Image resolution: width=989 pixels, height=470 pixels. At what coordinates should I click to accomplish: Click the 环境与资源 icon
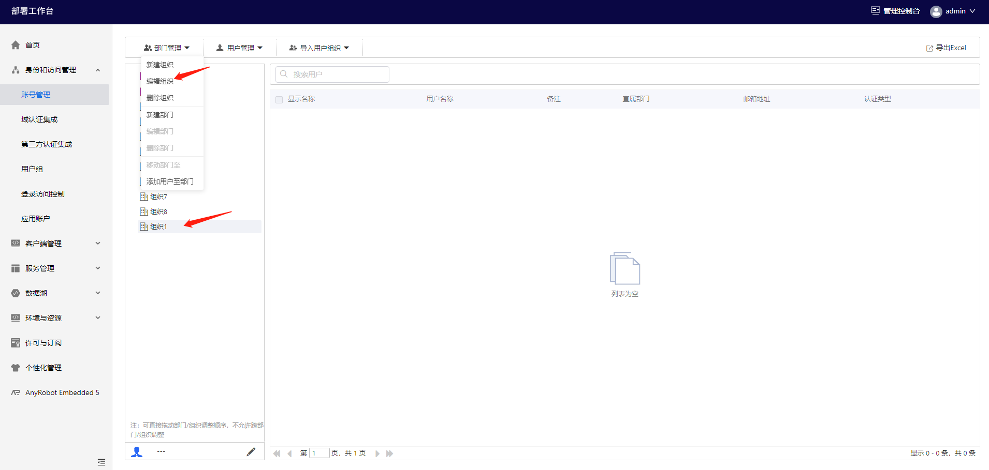pyautogui.click(x=16, y=318)
